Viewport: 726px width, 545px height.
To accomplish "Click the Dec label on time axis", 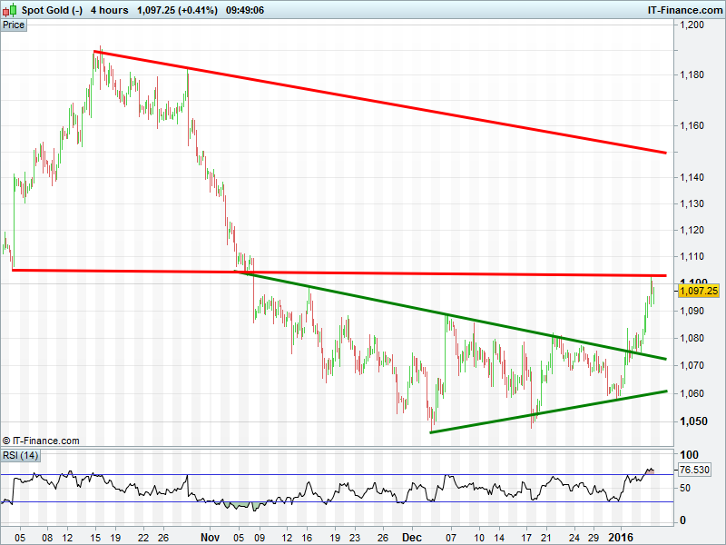I will coord(413,538).
